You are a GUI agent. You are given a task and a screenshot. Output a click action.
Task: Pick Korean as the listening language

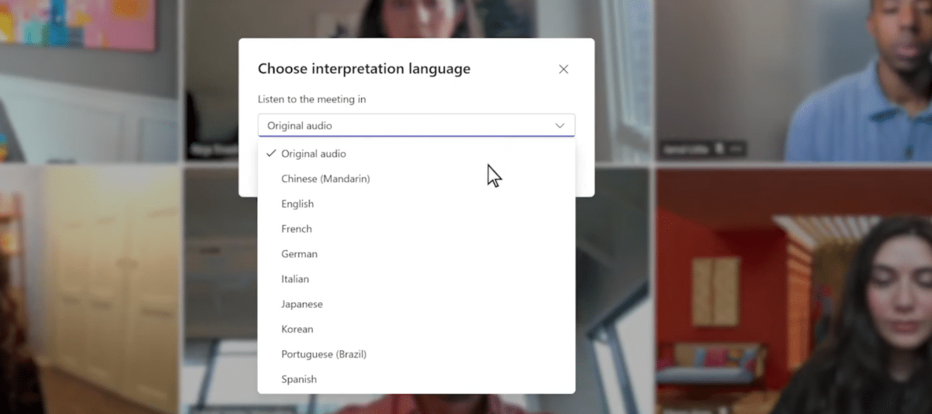pyautogui.click(x=297, y=329)
